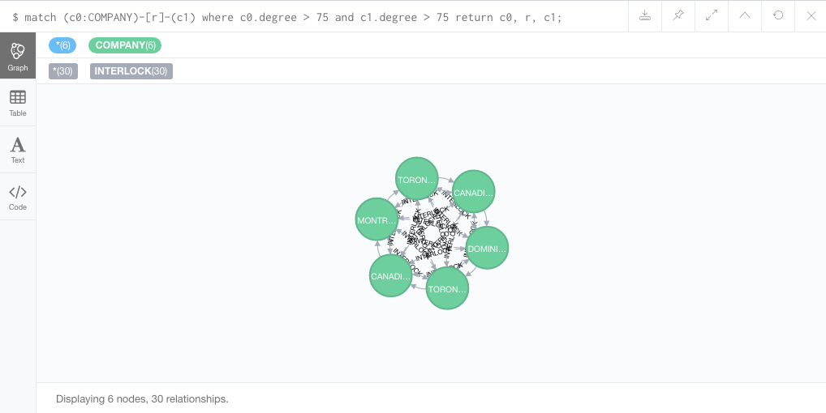Expand the frame to fullscreen

click(x=712, y=16)
